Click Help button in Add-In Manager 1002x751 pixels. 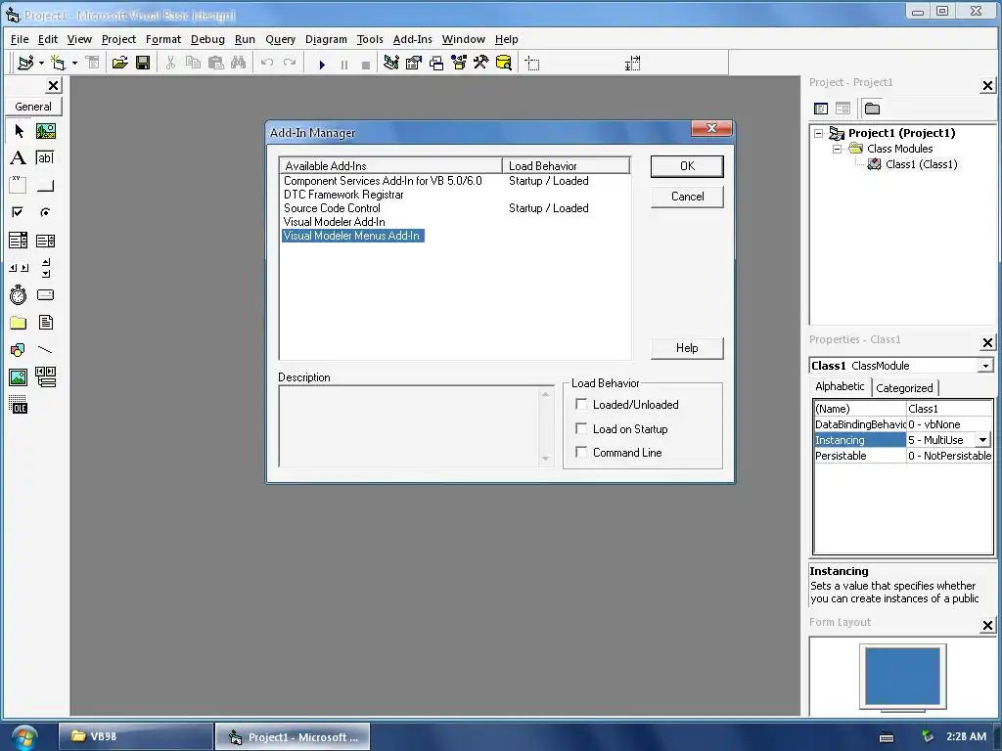[x=687, y=348]
